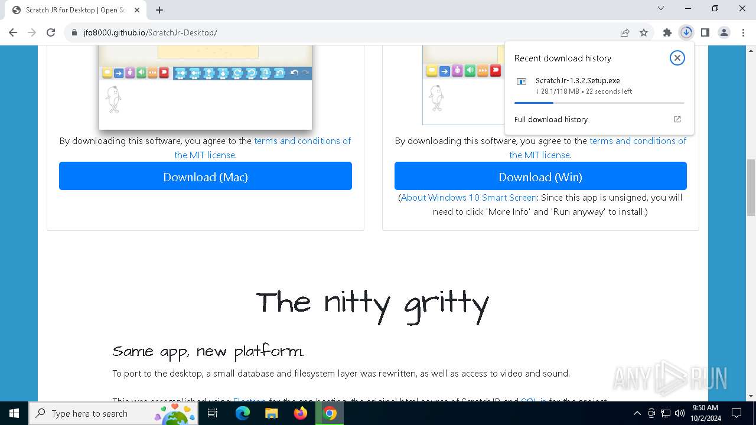
Task: Open the Windows Start menu
Action: 14,413
